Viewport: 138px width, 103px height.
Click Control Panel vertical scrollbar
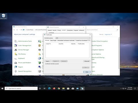point(119,54)
